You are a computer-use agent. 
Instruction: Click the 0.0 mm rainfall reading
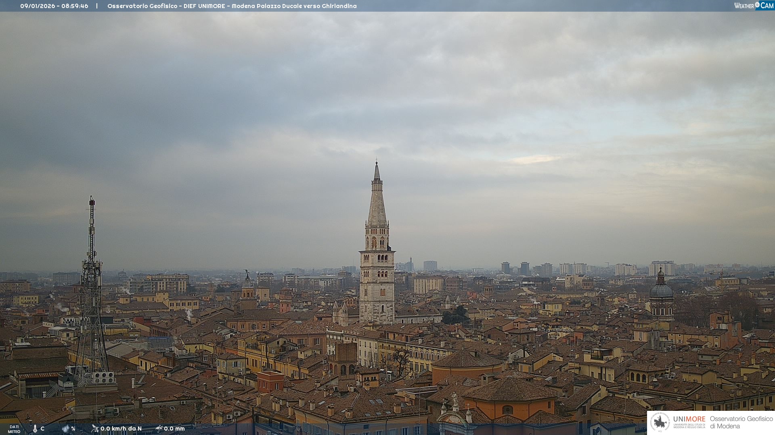click(174, 429)
